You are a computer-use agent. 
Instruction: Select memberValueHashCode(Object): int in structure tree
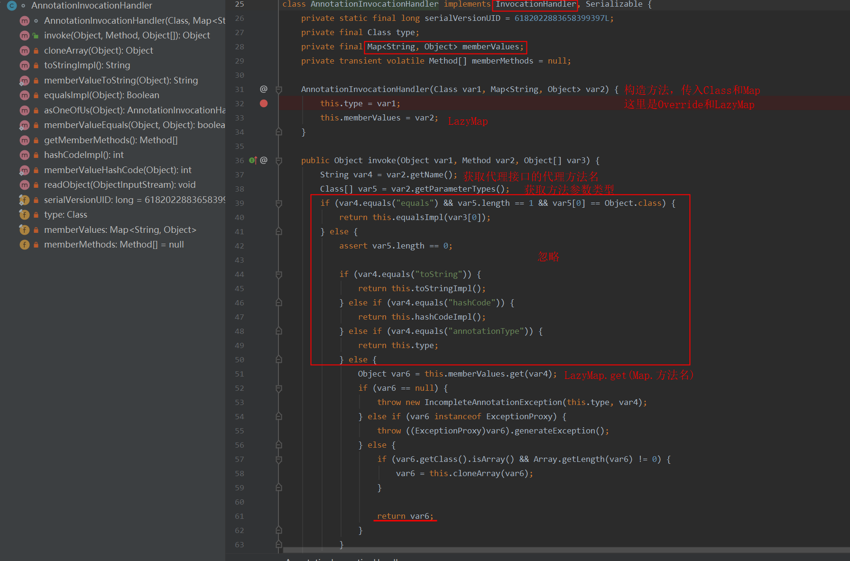pyautogui.click(x=118, y=170)
